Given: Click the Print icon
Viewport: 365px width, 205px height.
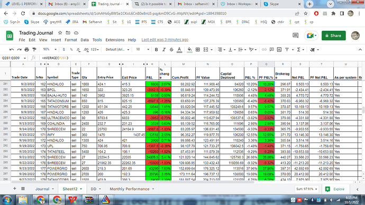Looking at the screenshot, I should pos(27,49).
